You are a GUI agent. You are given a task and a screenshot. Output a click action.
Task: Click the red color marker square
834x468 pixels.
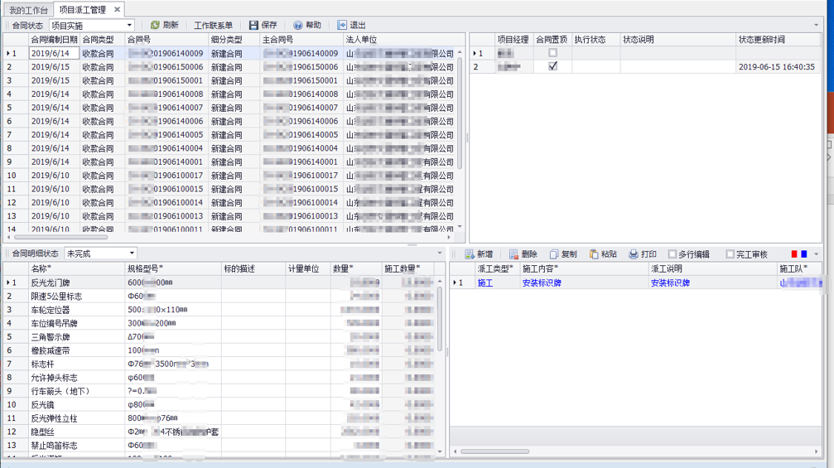tap(793, 254)
